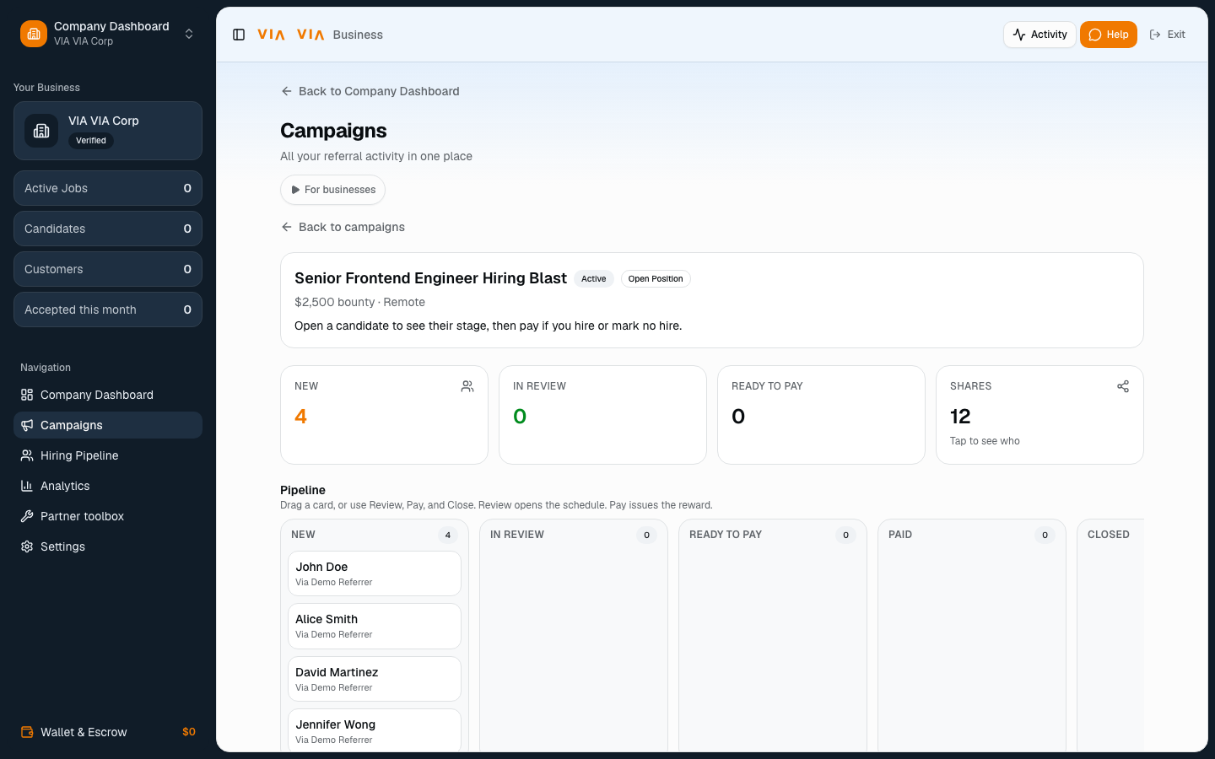Click the Active status badge
The image size is (1215, 759).
(x=593, y=279)
